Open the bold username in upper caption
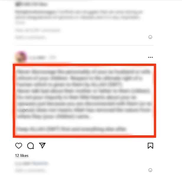The image size is (182, 178). 35,12
